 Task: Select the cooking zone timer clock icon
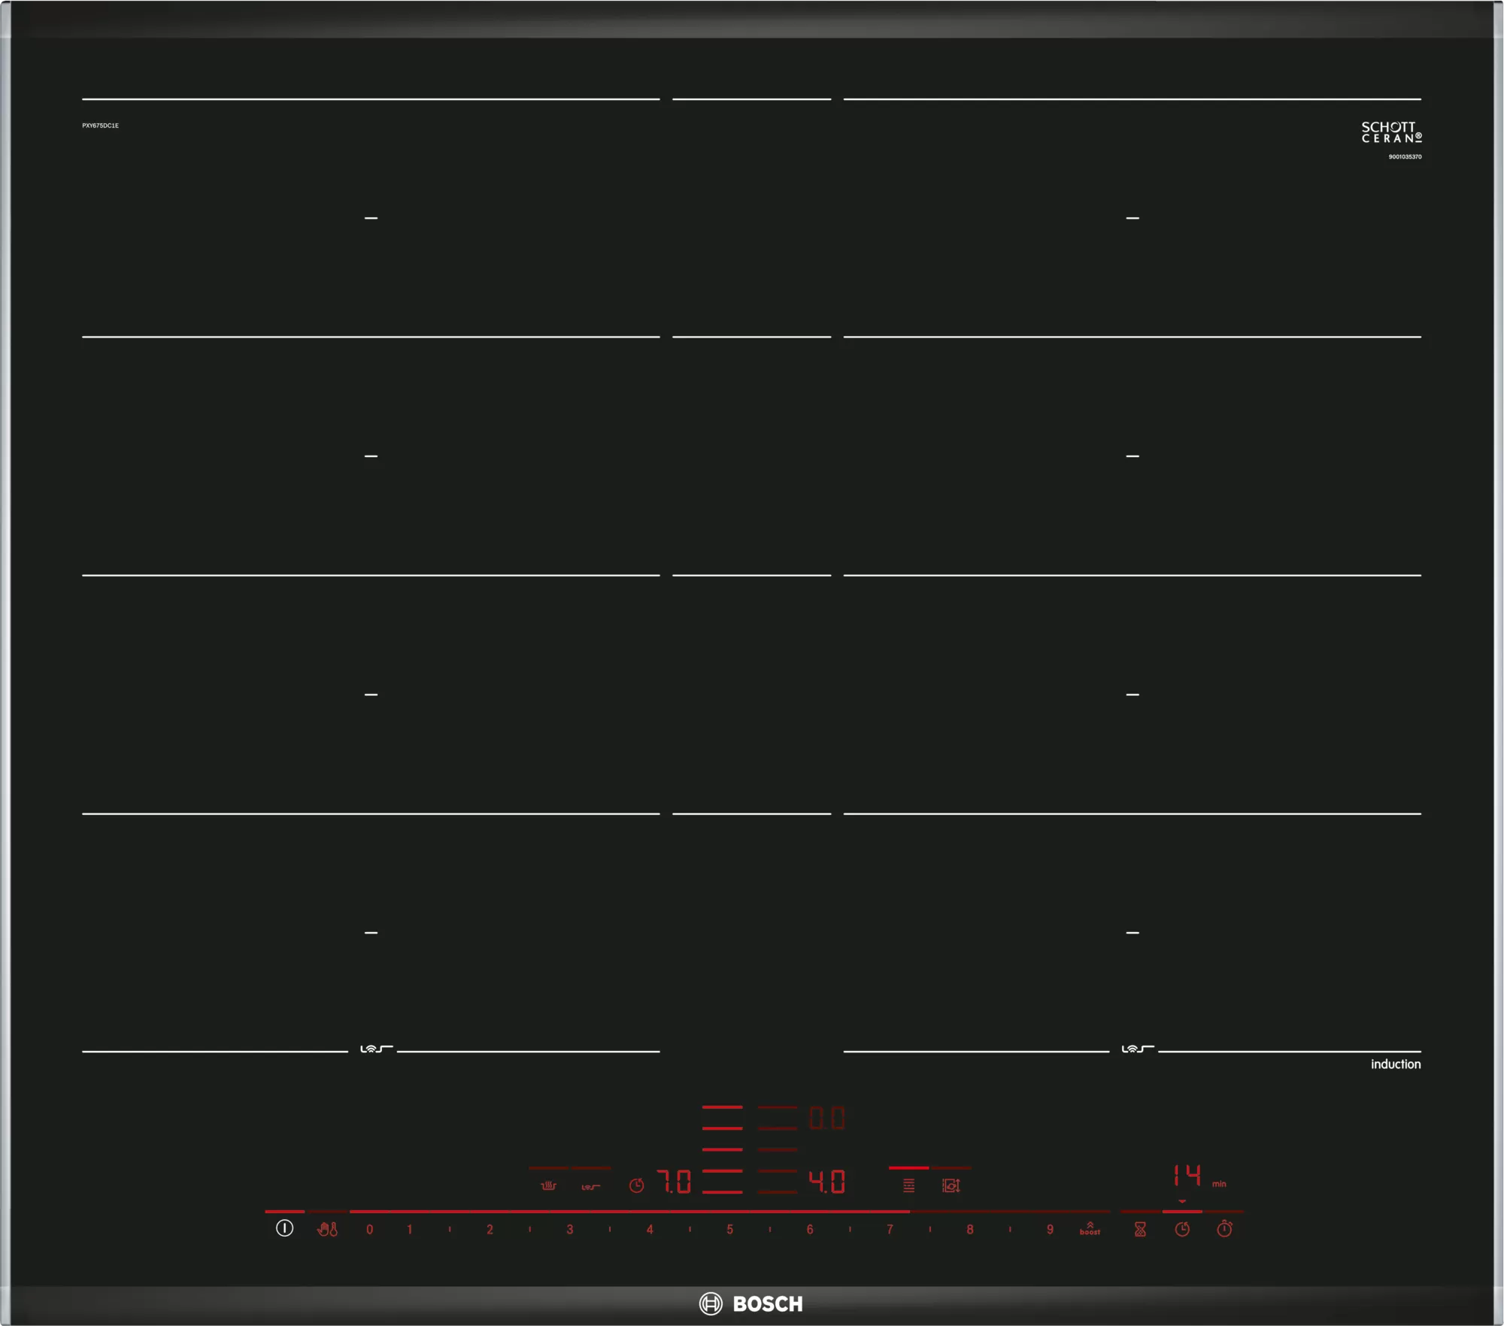click(1182, 1229)
